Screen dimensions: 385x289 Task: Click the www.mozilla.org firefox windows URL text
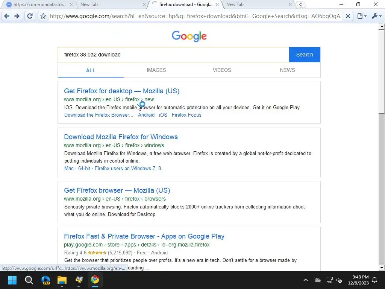114,145
